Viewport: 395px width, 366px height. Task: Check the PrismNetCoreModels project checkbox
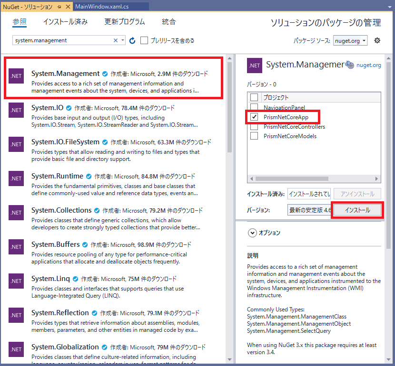click(254, 136)
